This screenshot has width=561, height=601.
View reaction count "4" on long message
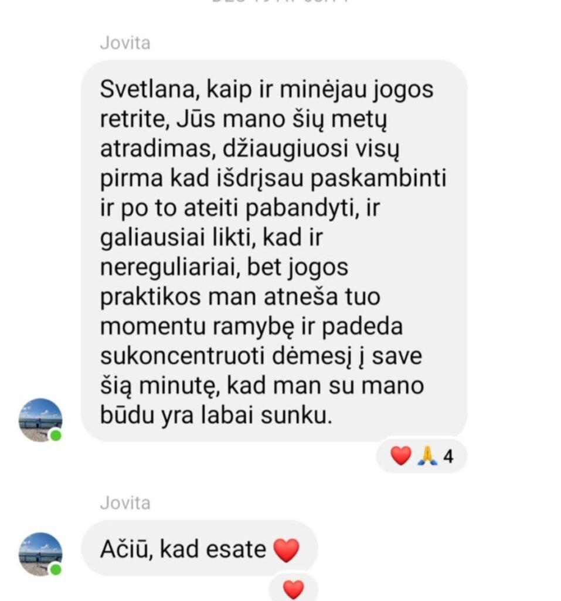pyautogui.click(x=448, y=457)
